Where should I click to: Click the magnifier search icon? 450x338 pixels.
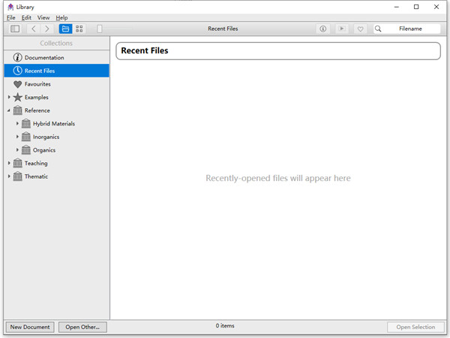click(x=378, y=29)
